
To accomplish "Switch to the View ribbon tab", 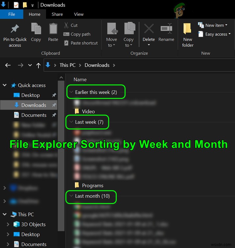I will click(79, 14).
